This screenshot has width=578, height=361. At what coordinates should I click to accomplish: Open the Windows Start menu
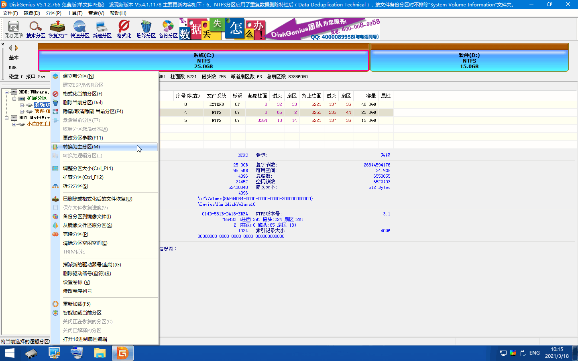pyautogui.click(x=9, y=353)
